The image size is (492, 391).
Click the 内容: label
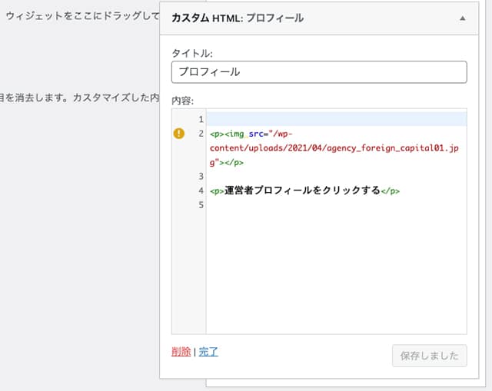183,101
